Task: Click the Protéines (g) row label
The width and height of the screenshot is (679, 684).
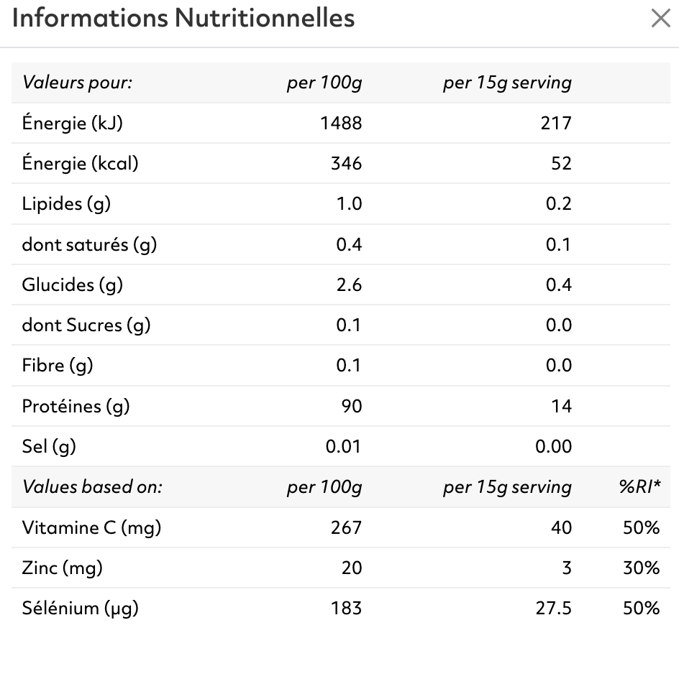Action: pos(76,406)
